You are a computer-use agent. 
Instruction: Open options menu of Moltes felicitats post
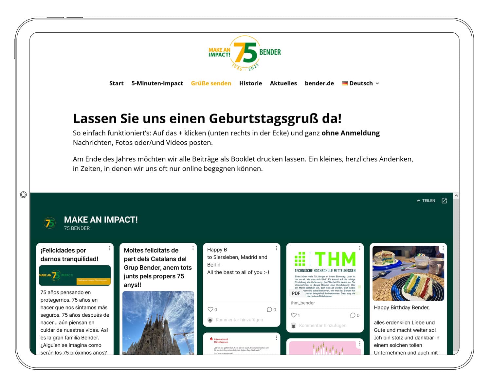click(193, 248)
